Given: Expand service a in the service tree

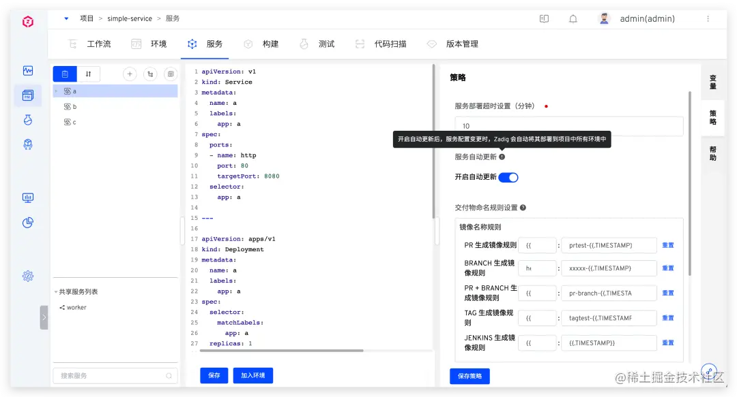Looking at the screenshot, I should [57, 91].
